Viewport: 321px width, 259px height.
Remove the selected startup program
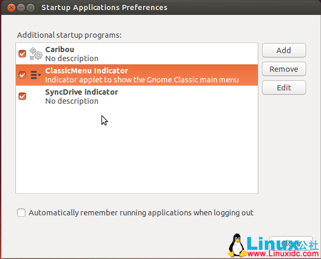click(283, 69)
